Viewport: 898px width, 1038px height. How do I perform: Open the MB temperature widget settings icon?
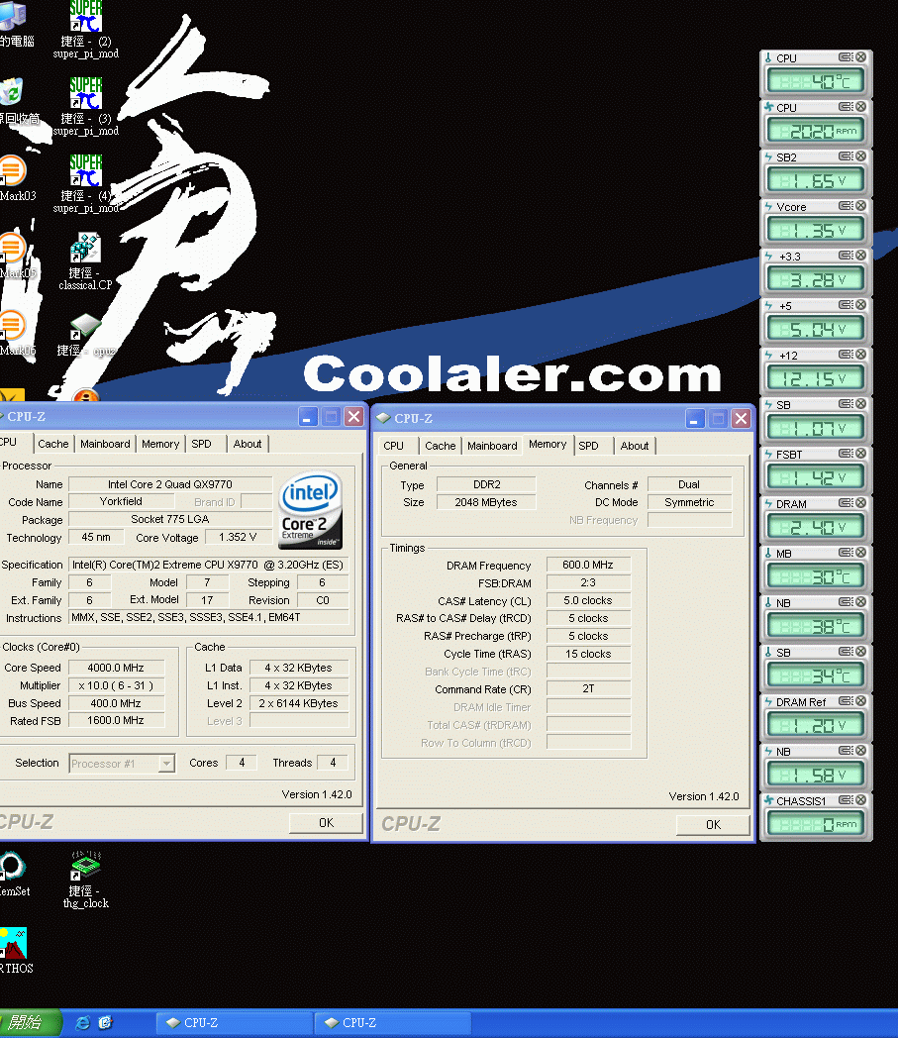point(846,553)
